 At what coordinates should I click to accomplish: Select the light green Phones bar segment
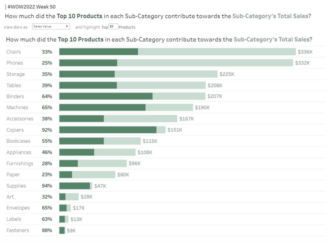pos(205,63)
